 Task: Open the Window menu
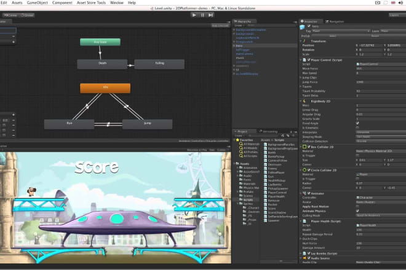pos(117,2)
